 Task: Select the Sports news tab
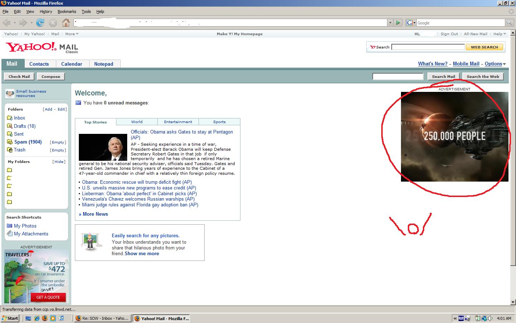point(219,122)
